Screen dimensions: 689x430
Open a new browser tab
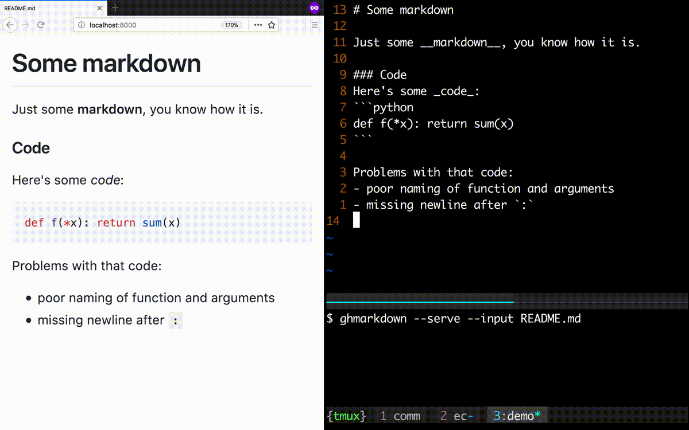tap(115, 7)
